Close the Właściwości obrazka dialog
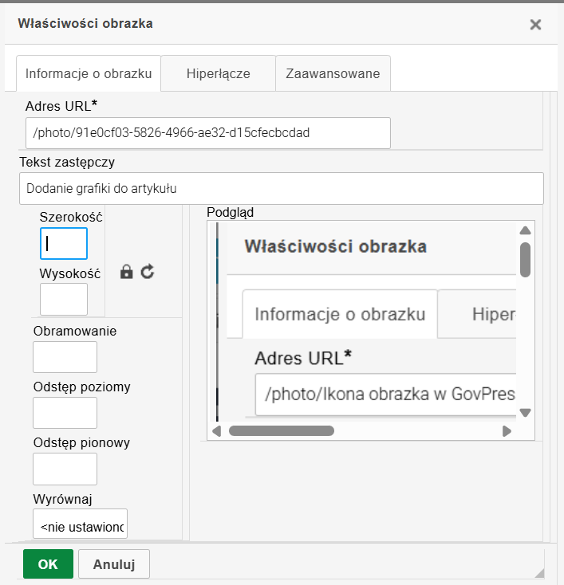The image size is (564, 585). point(535,25)
